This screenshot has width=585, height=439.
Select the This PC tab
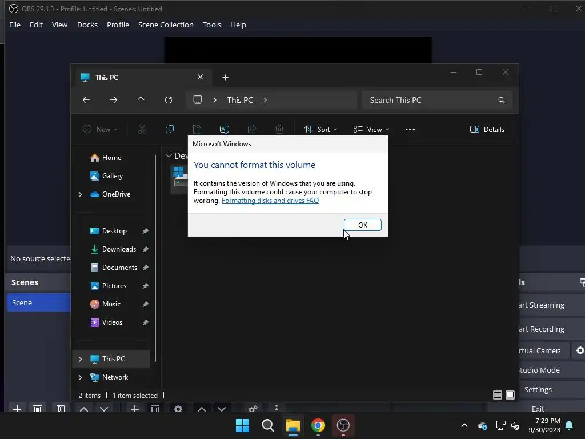tap(142, 77)
